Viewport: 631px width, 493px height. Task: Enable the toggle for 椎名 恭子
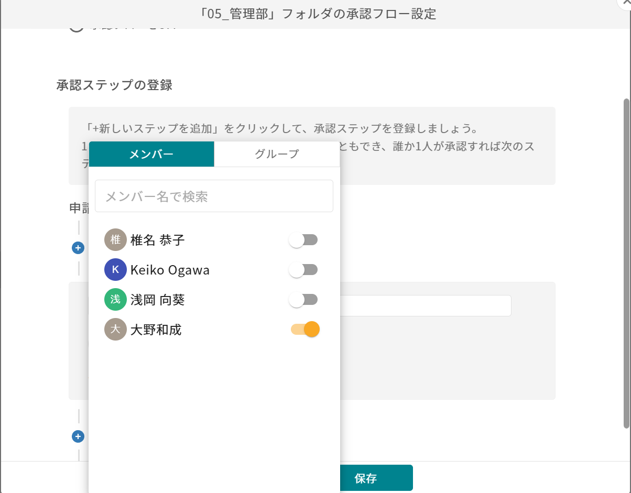(x=303, y=240)
